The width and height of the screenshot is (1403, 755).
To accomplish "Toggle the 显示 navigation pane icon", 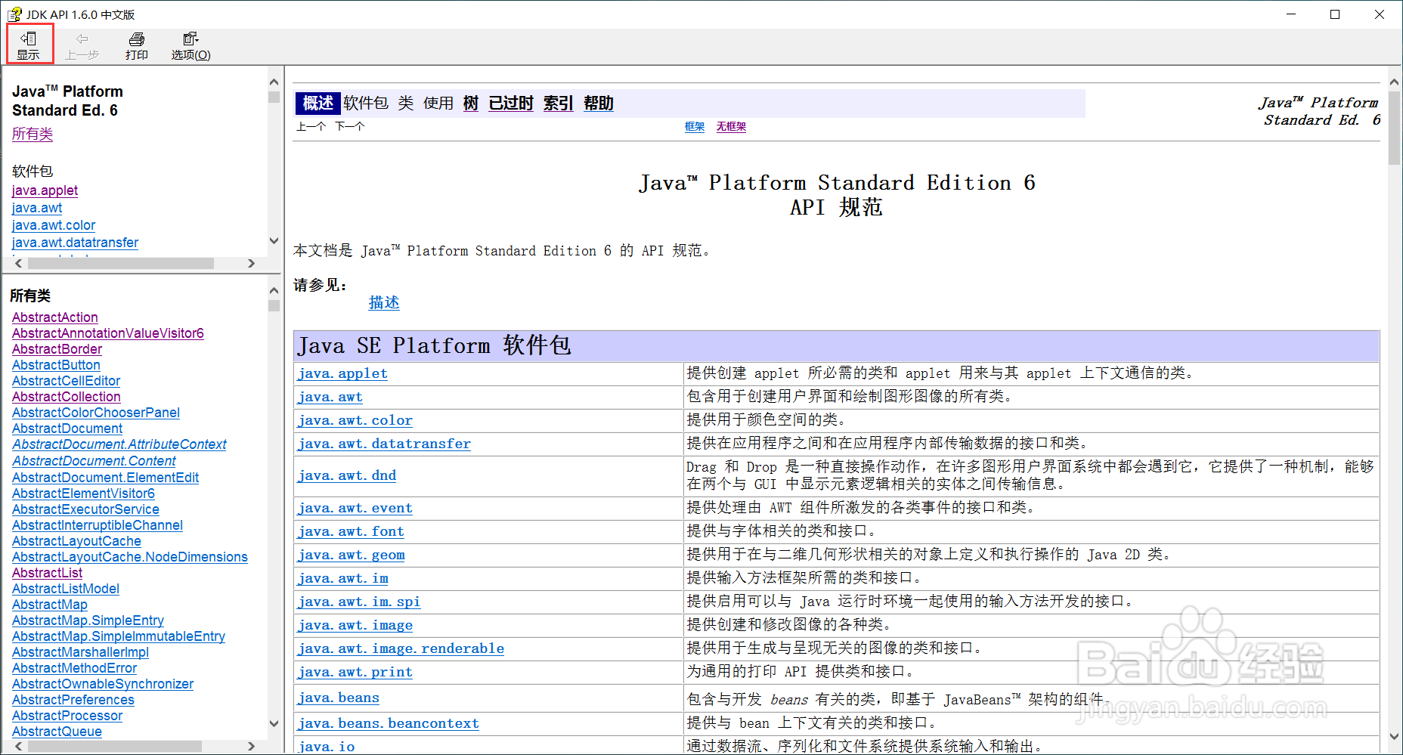I will (x=29, y=44).
